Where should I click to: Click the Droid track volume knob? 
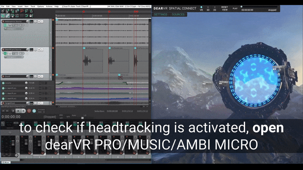(x=27, y=76)
